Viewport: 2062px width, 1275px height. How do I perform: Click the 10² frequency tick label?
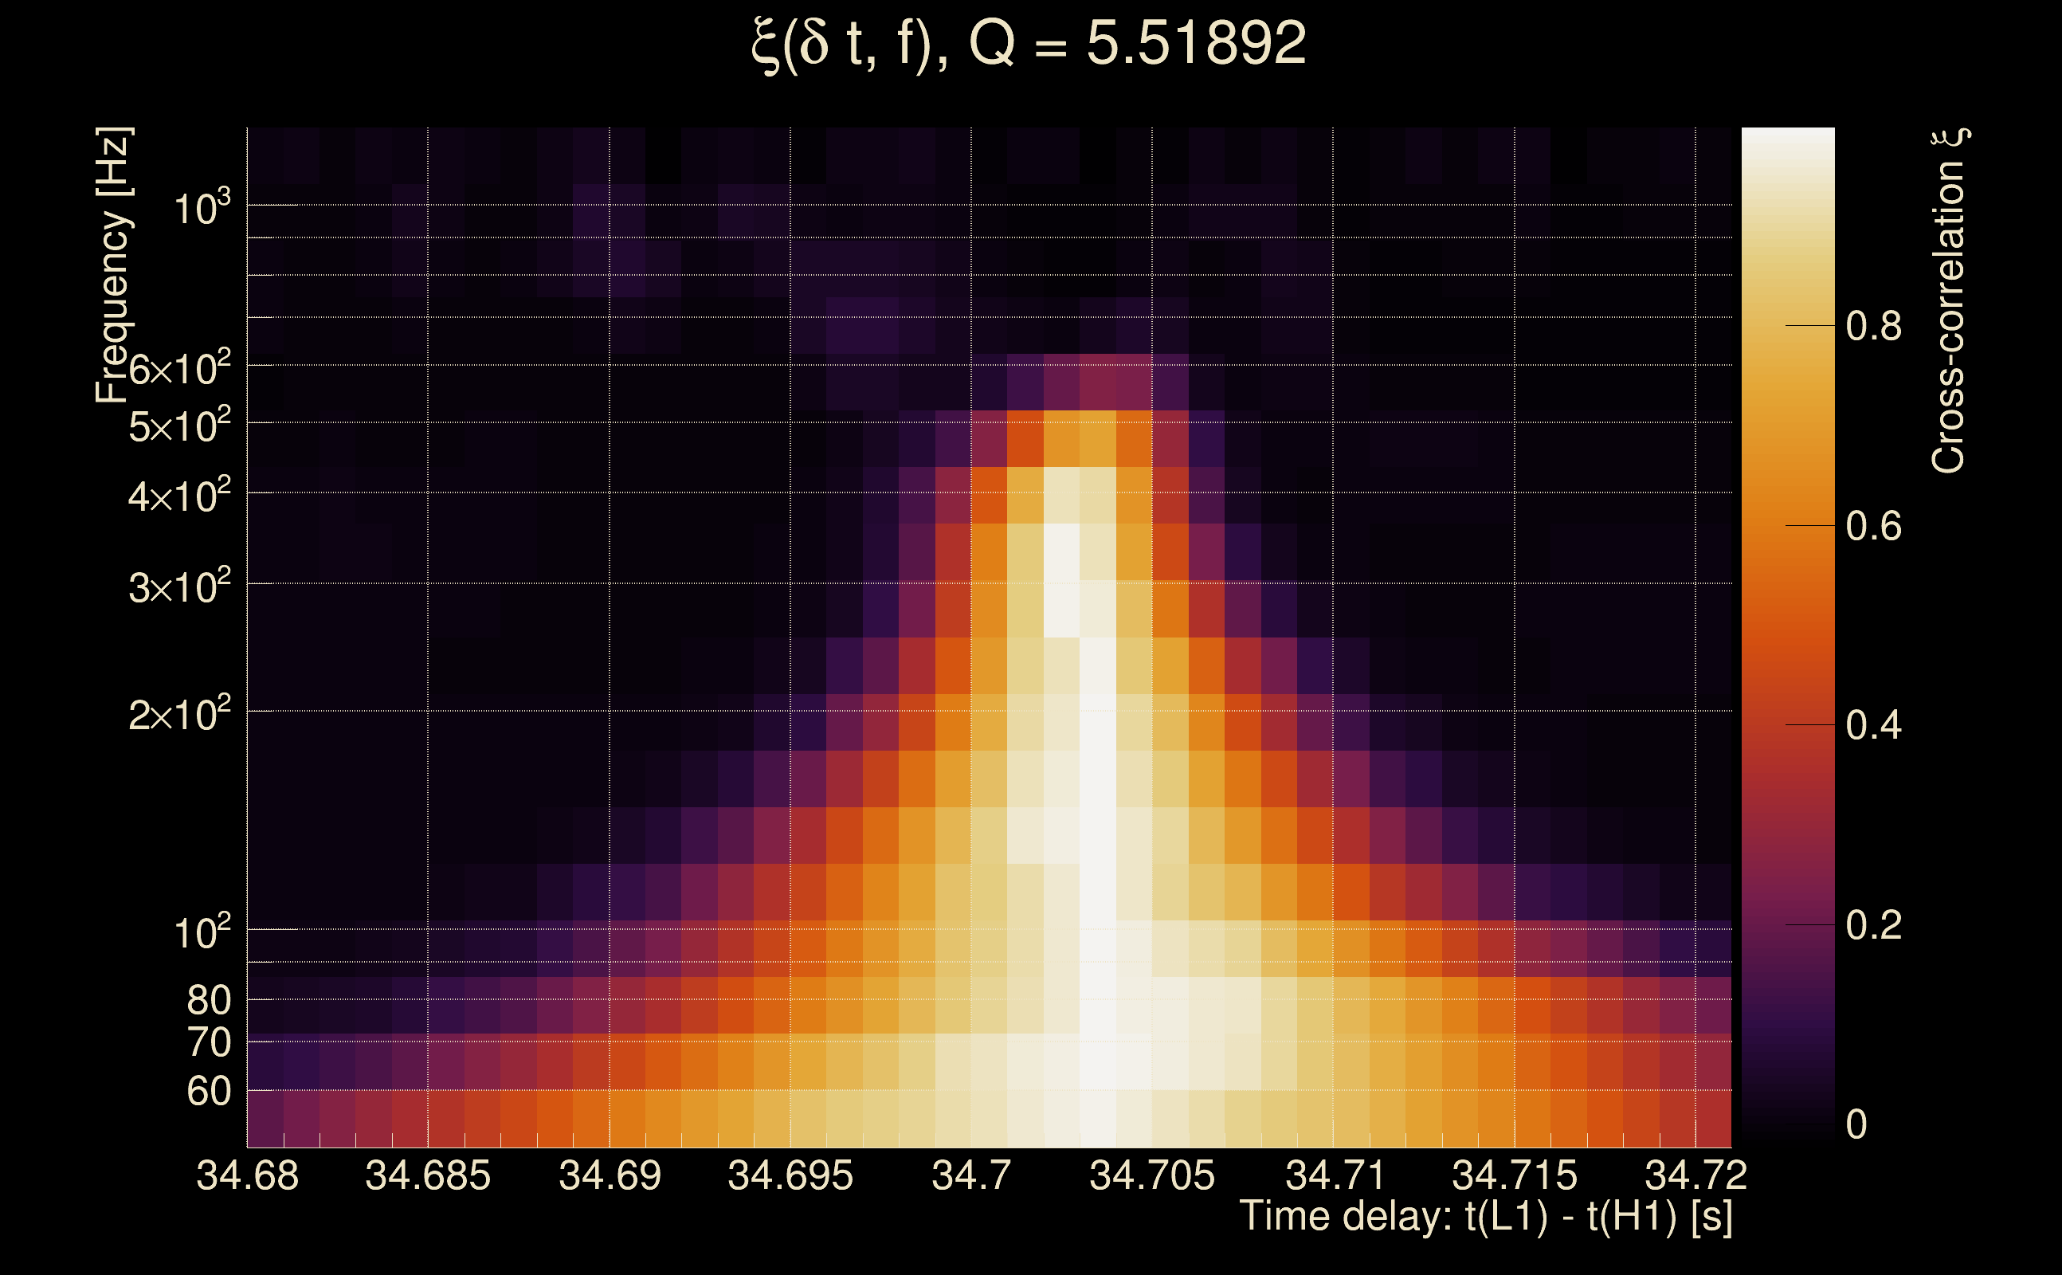click(x=202, y=932)
